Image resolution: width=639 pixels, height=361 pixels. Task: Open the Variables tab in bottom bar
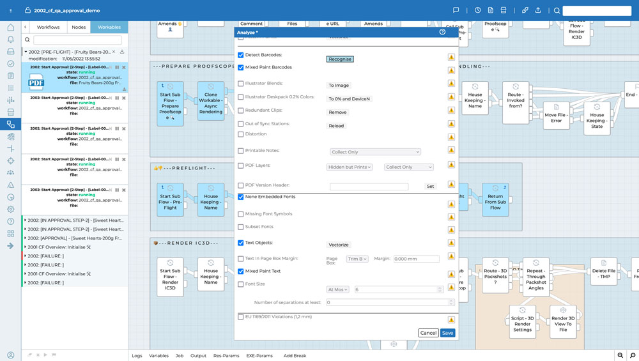pyautogui.click(x=158, y=355)
